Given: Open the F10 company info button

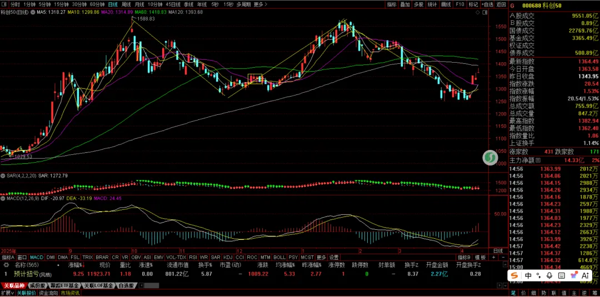Looking at the screenshot, I should [460, 4].
